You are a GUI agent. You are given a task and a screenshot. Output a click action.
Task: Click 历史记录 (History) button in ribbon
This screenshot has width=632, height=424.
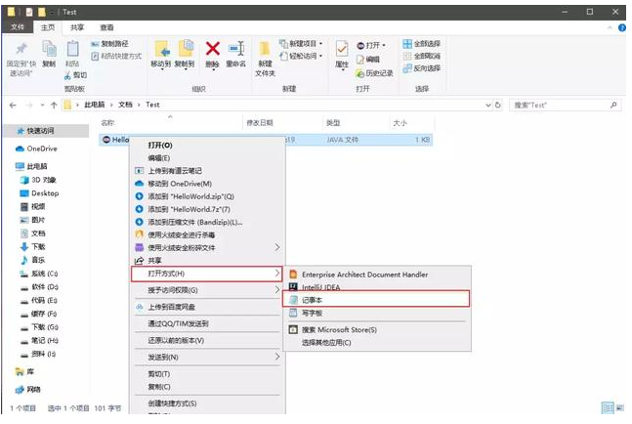point(374,73)
